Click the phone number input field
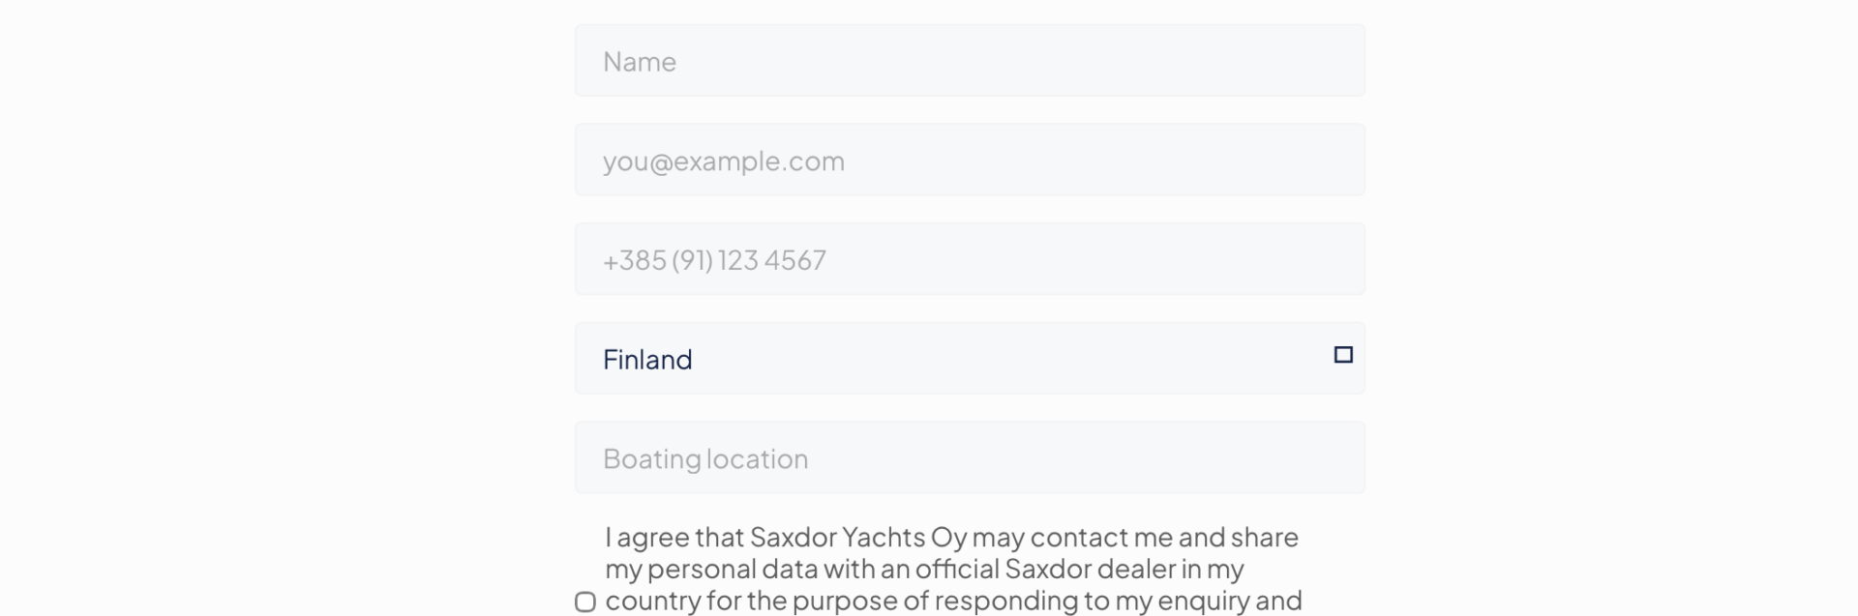 tap(970, 260)
